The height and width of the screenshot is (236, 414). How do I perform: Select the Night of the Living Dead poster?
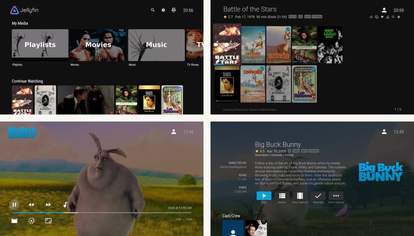click(x=330, y=45)
